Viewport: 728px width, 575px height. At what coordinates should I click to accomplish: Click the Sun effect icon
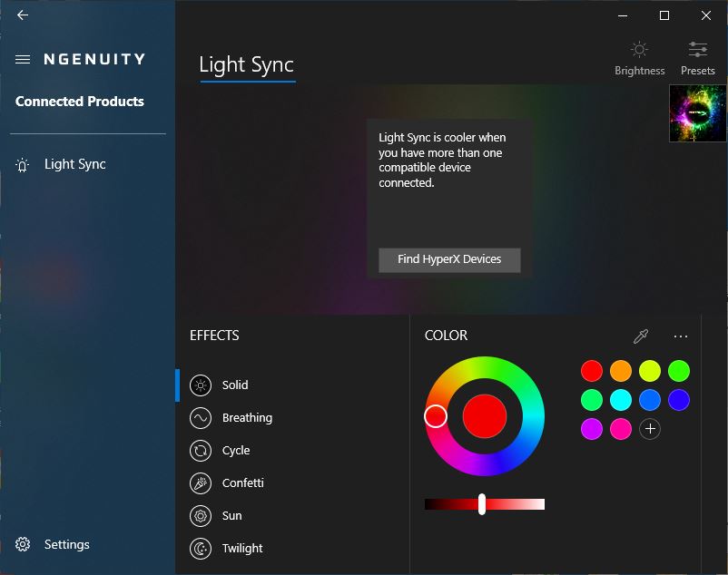201,516
